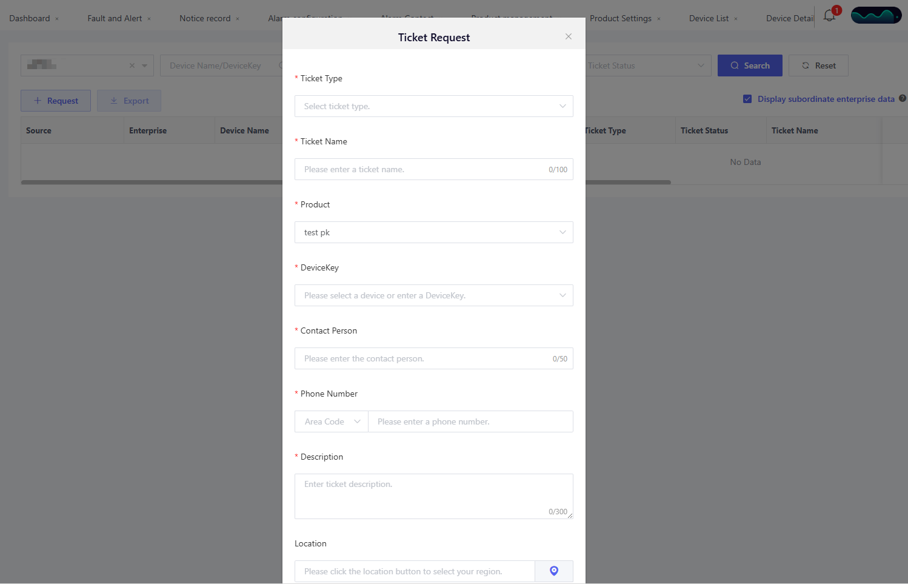This screenshot has height=584, width=908.
Task: Open the Notice record tab
Action: pyautogui.click(x=205, y=18)
